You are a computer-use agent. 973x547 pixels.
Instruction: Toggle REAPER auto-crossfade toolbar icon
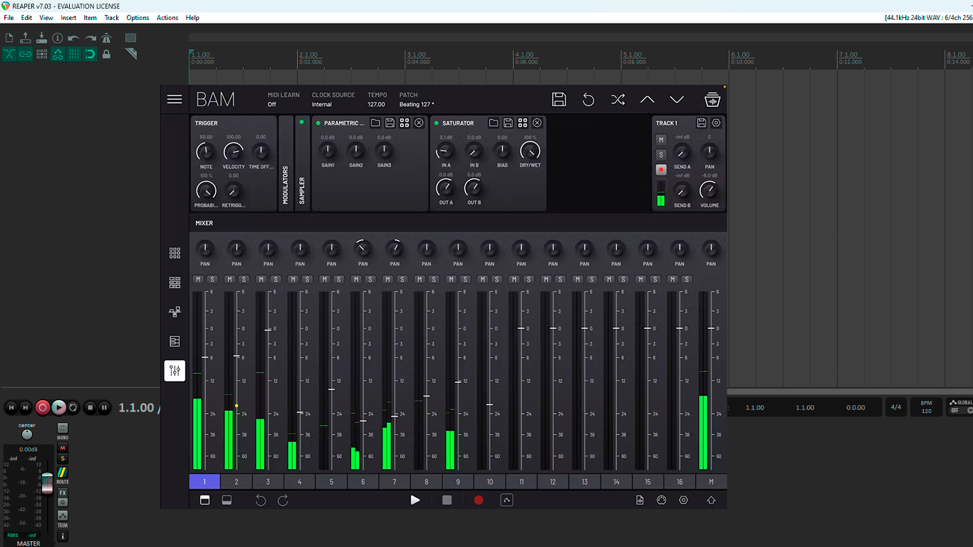pyautogui.click(x=9, y=54)
